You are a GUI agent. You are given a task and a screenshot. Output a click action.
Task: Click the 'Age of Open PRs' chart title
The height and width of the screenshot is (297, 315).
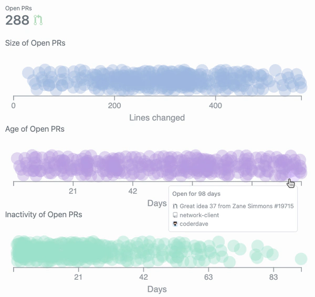(35, 129)
